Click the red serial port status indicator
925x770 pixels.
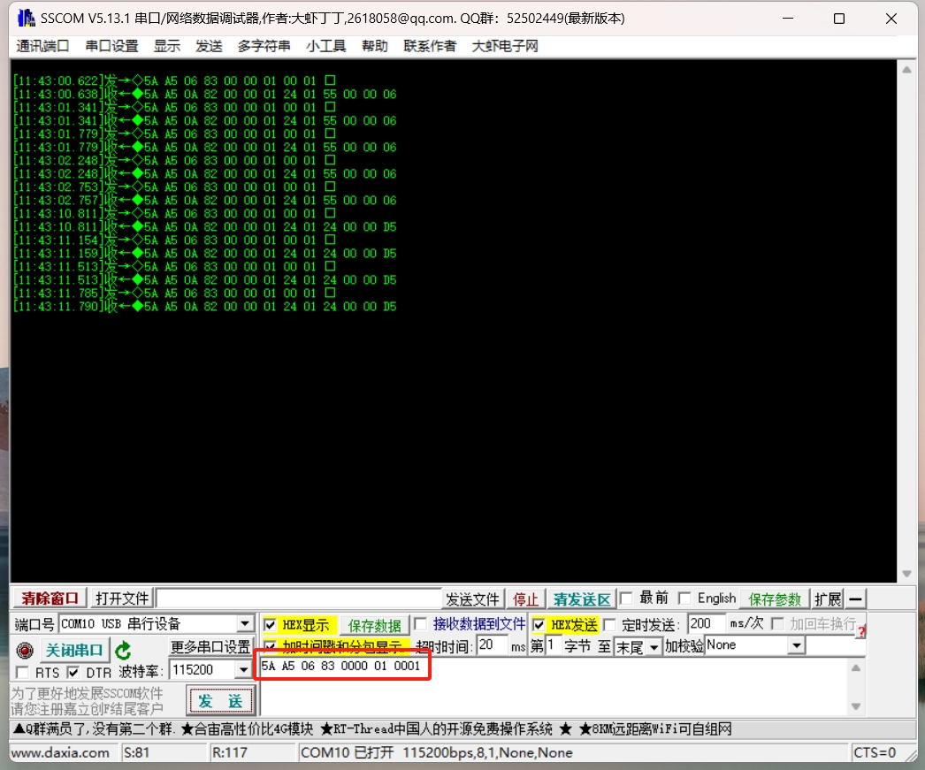point(25,651)
